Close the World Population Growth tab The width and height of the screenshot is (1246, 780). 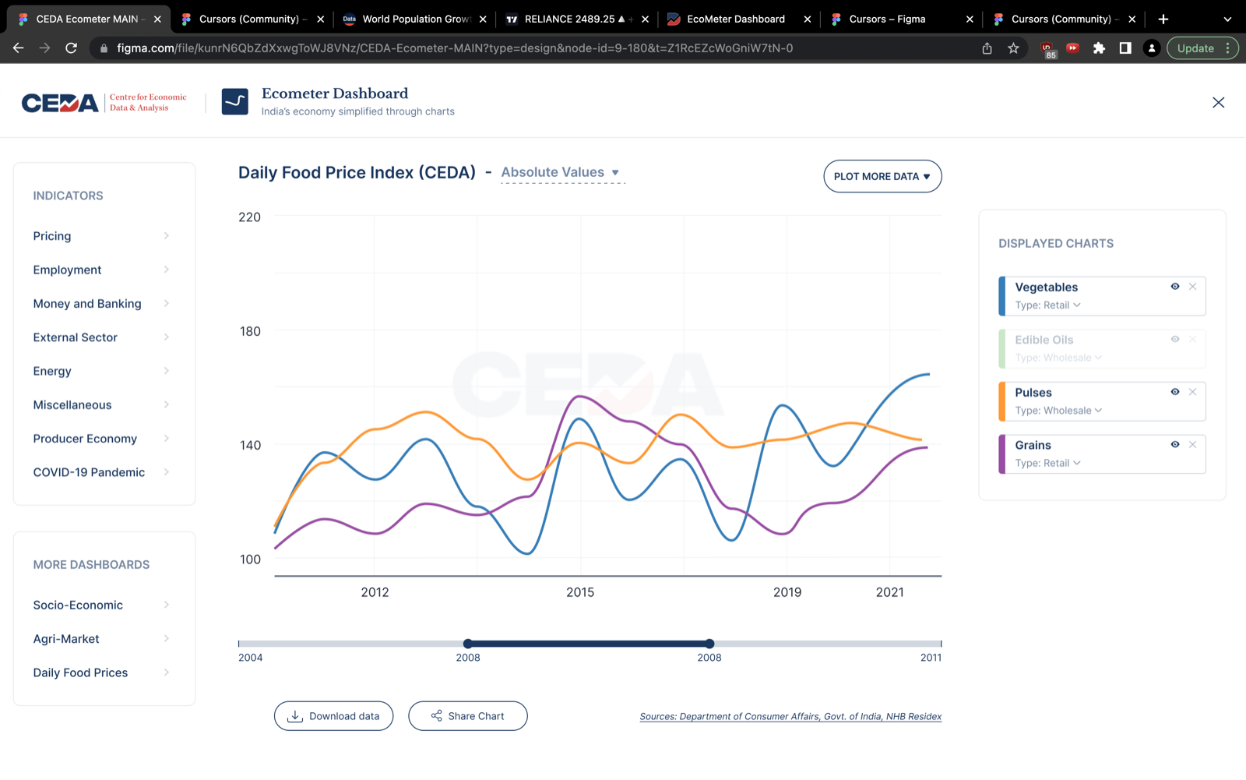483,19
